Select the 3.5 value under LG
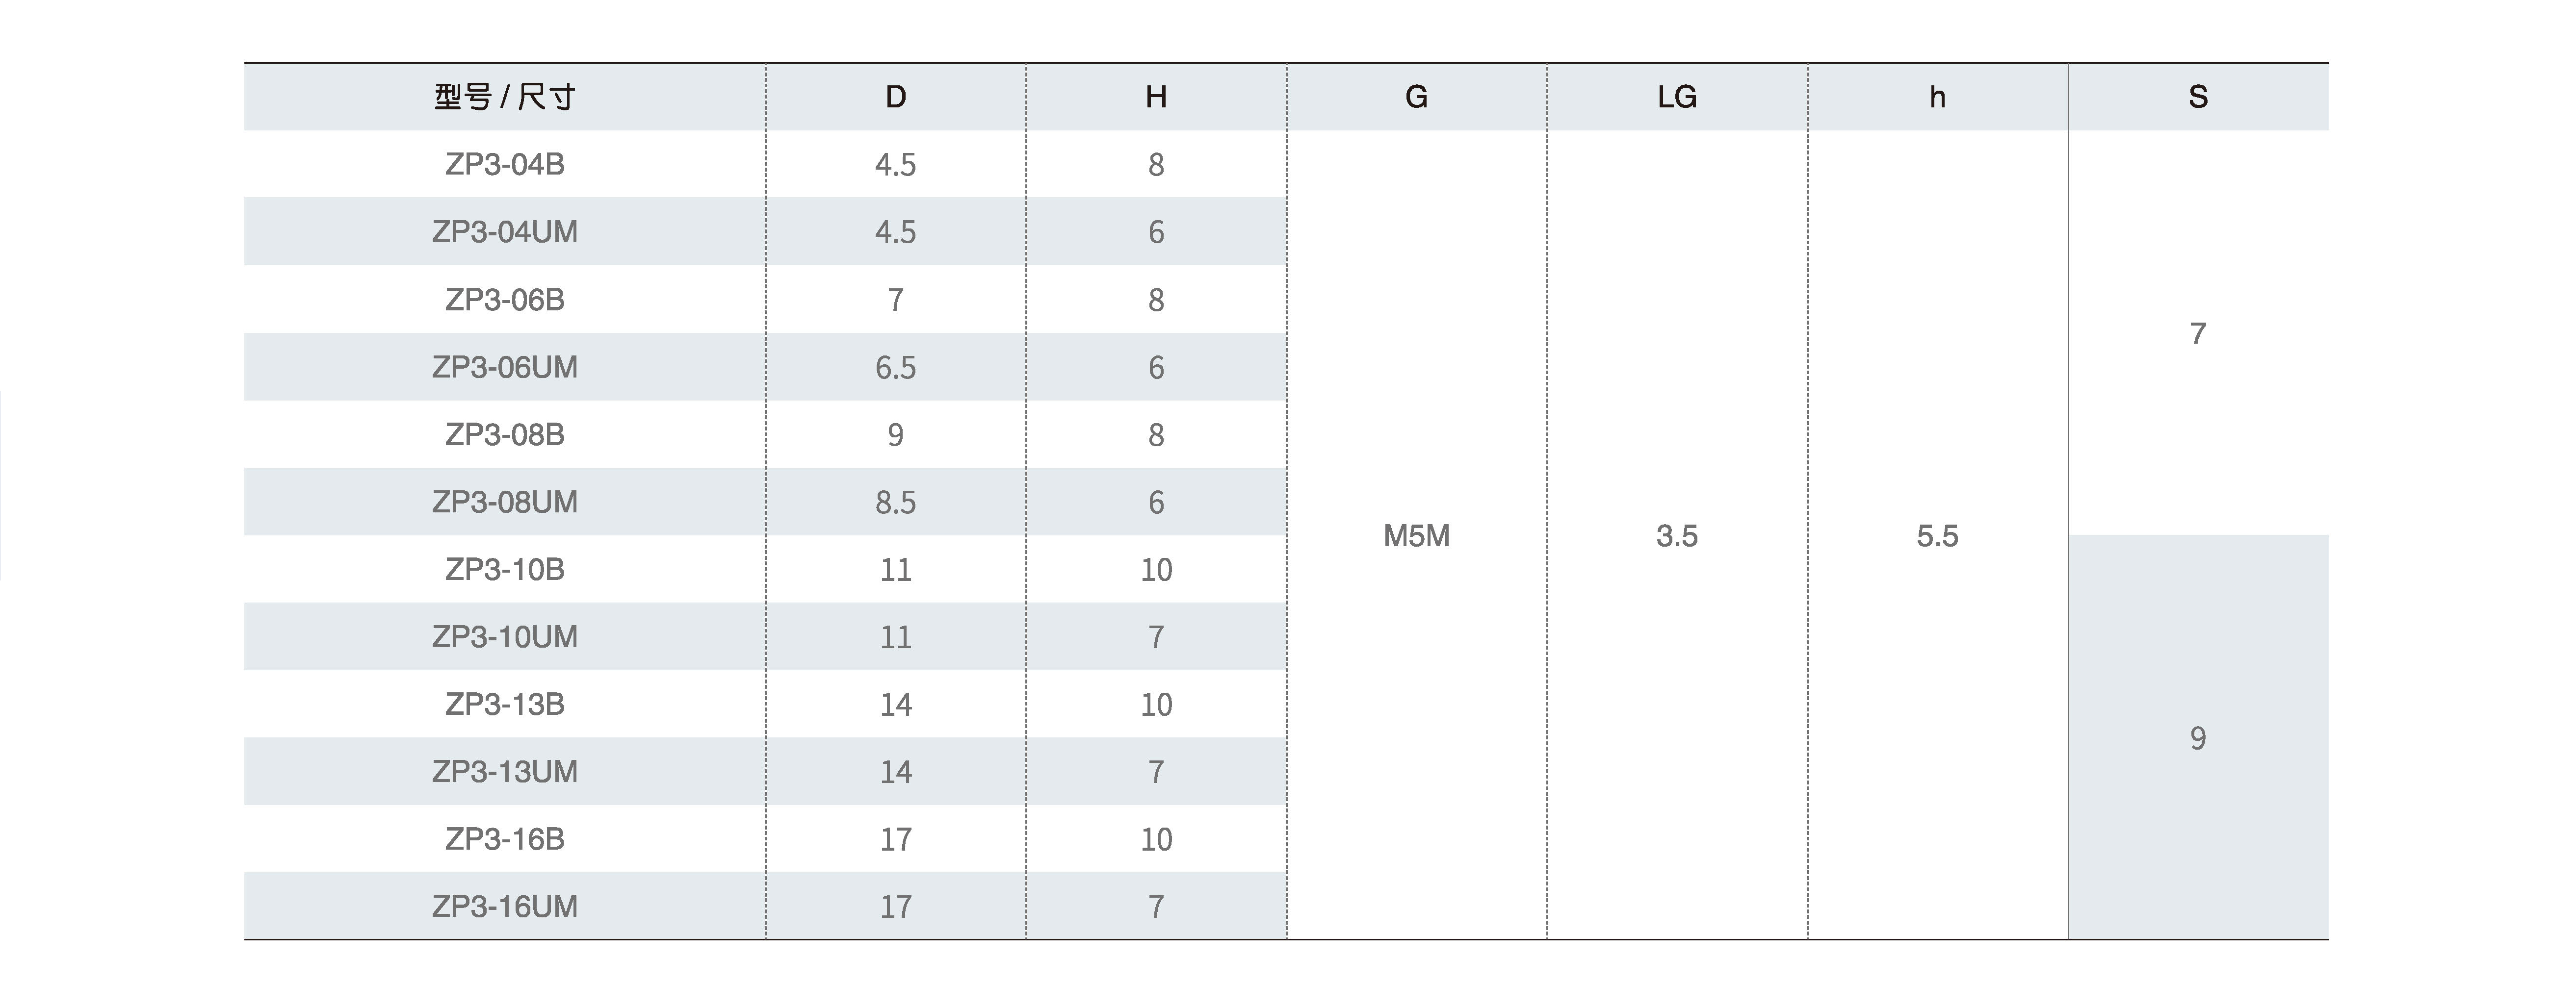This screenshot has width=2576, height=984. tap(1677, 536)
